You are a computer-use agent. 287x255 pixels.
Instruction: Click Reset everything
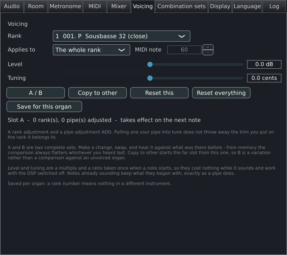click(x=221, y=93)
